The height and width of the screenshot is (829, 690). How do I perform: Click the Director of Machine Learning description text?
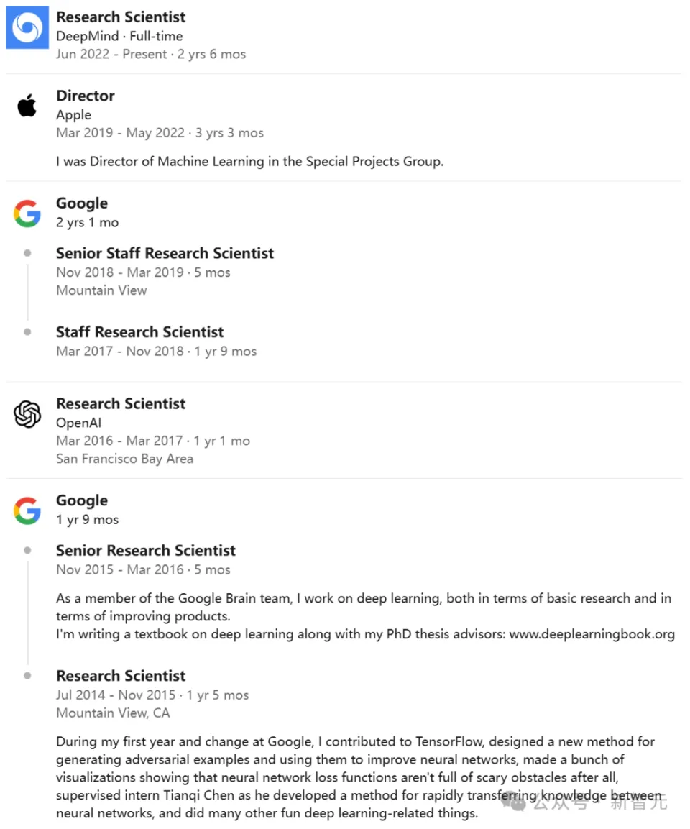pyautogui.click(x=250, y=161)
